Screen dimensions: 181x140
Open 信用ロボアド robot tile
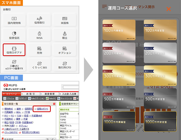coord(14,50)
